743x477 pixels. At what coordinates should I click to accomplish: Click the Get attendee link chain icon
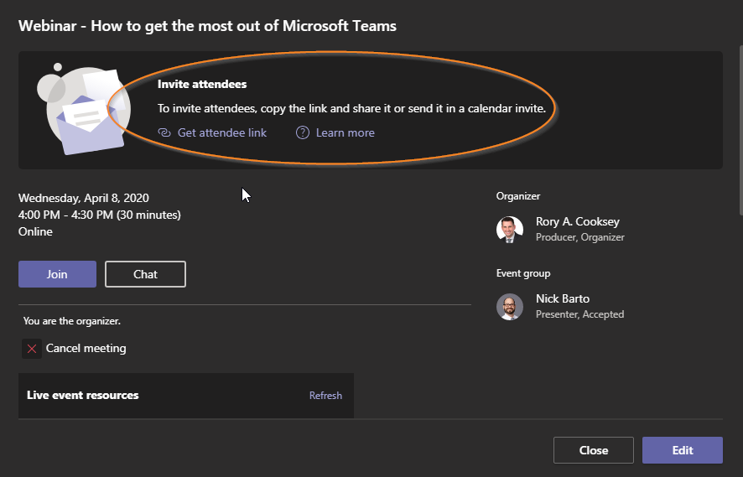pos(164,132)
